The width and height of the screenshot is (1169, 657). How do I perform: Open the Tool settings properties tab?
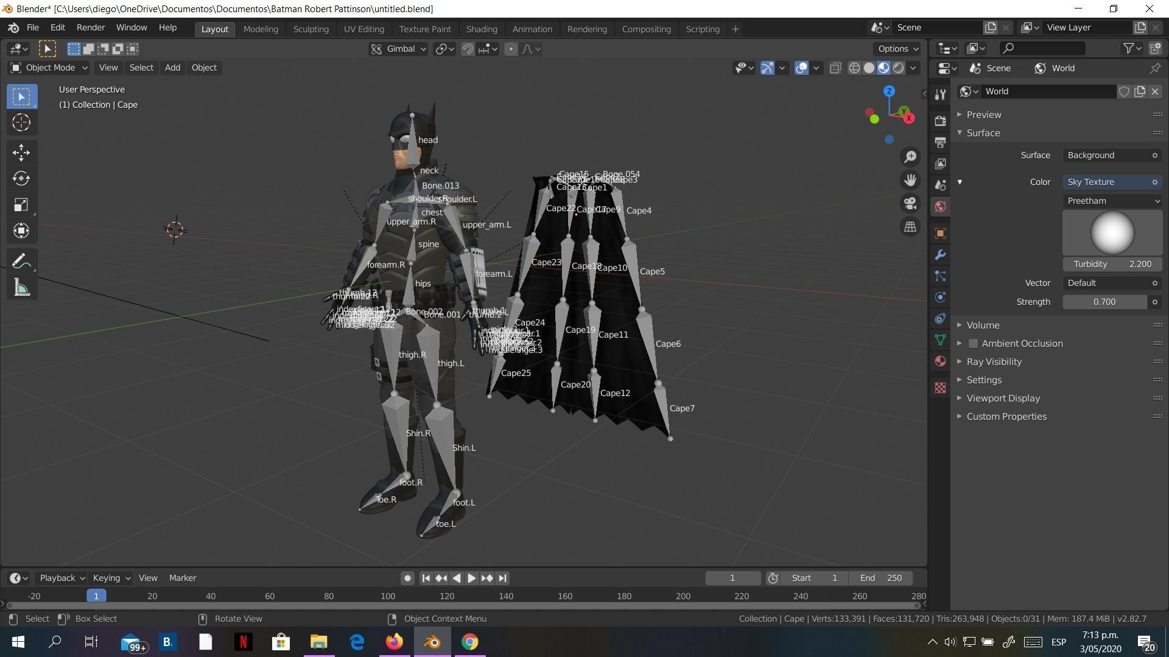940,94
